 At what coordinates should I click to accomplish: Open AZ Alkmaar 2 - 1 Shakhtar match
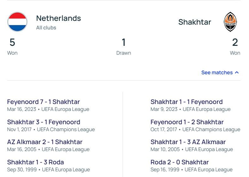click(45, 142)
